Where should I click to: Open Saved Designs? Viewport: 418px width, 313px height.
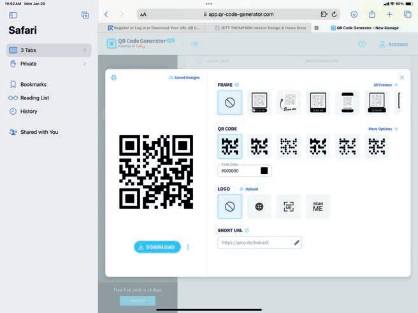pyautogui.click(x=184, y=78)
